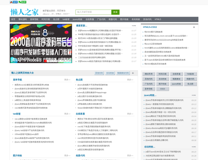Image resolution: width=208 pixels, height=160 pixels.
Task: Click the QQ login icon button
Action: [x=13, y=2]
